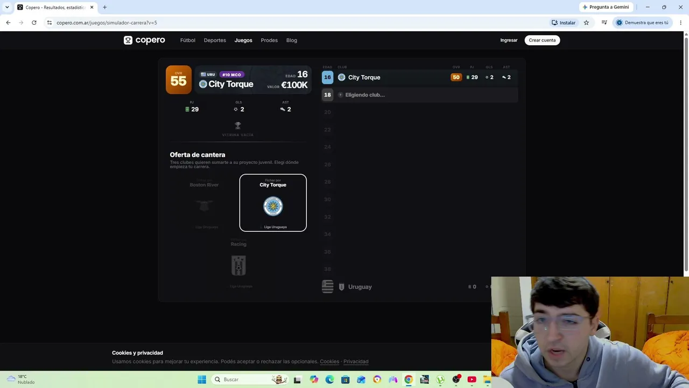This screenshot has height=388, width=689.
Task: Click the Instalar app button
Action: (564, 23)
